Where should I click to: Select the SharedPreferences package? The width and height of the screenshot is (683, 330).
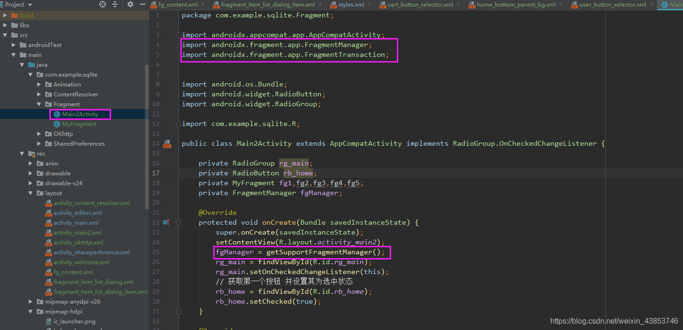pyautogui.click(x=79, y=144)
